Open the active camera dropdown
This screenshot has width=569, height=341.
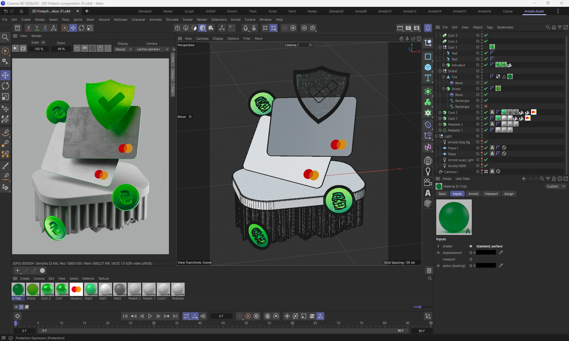click(152, 49)
